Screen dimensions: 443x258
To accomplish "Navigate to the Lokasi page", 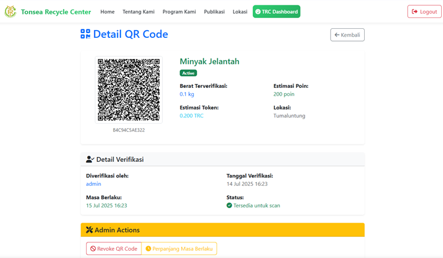I will pos(240,11).
